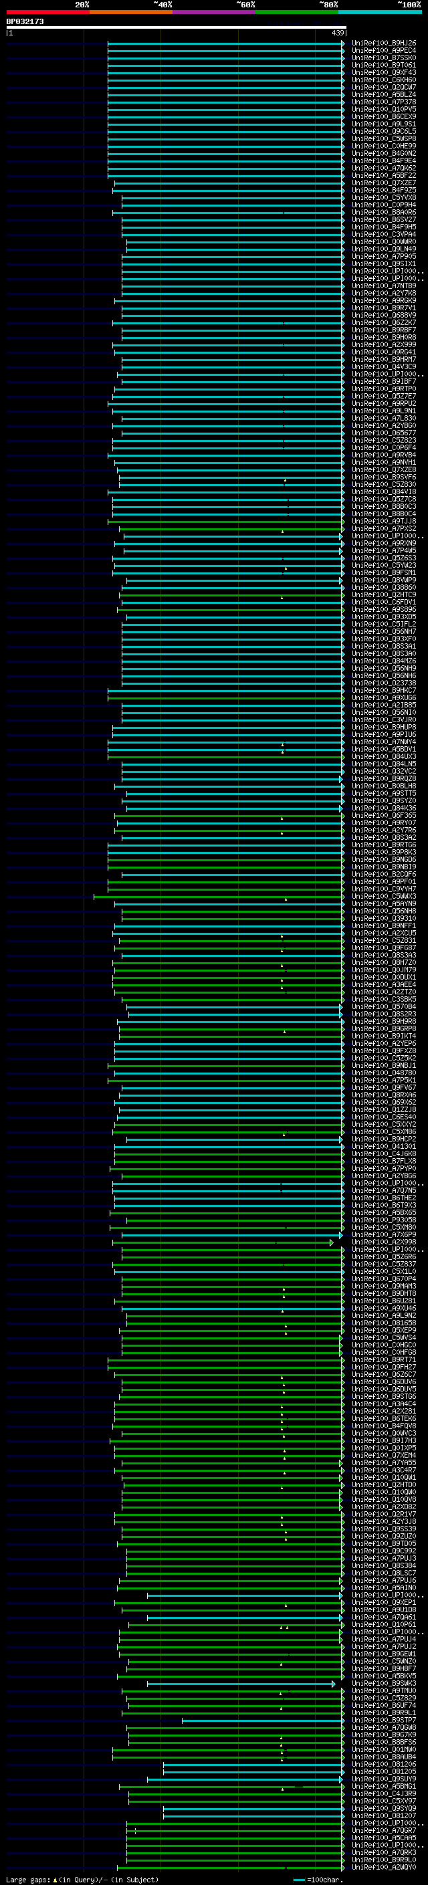Open hit UniRef100_Q10P61
This screenshot has width=428, height=1885.
[x=384, y=1624]
